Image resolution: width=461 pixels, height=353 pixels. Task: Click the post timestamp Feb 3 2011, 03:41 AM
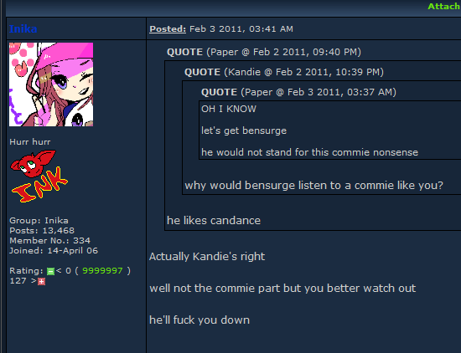(x=241, y=28)
